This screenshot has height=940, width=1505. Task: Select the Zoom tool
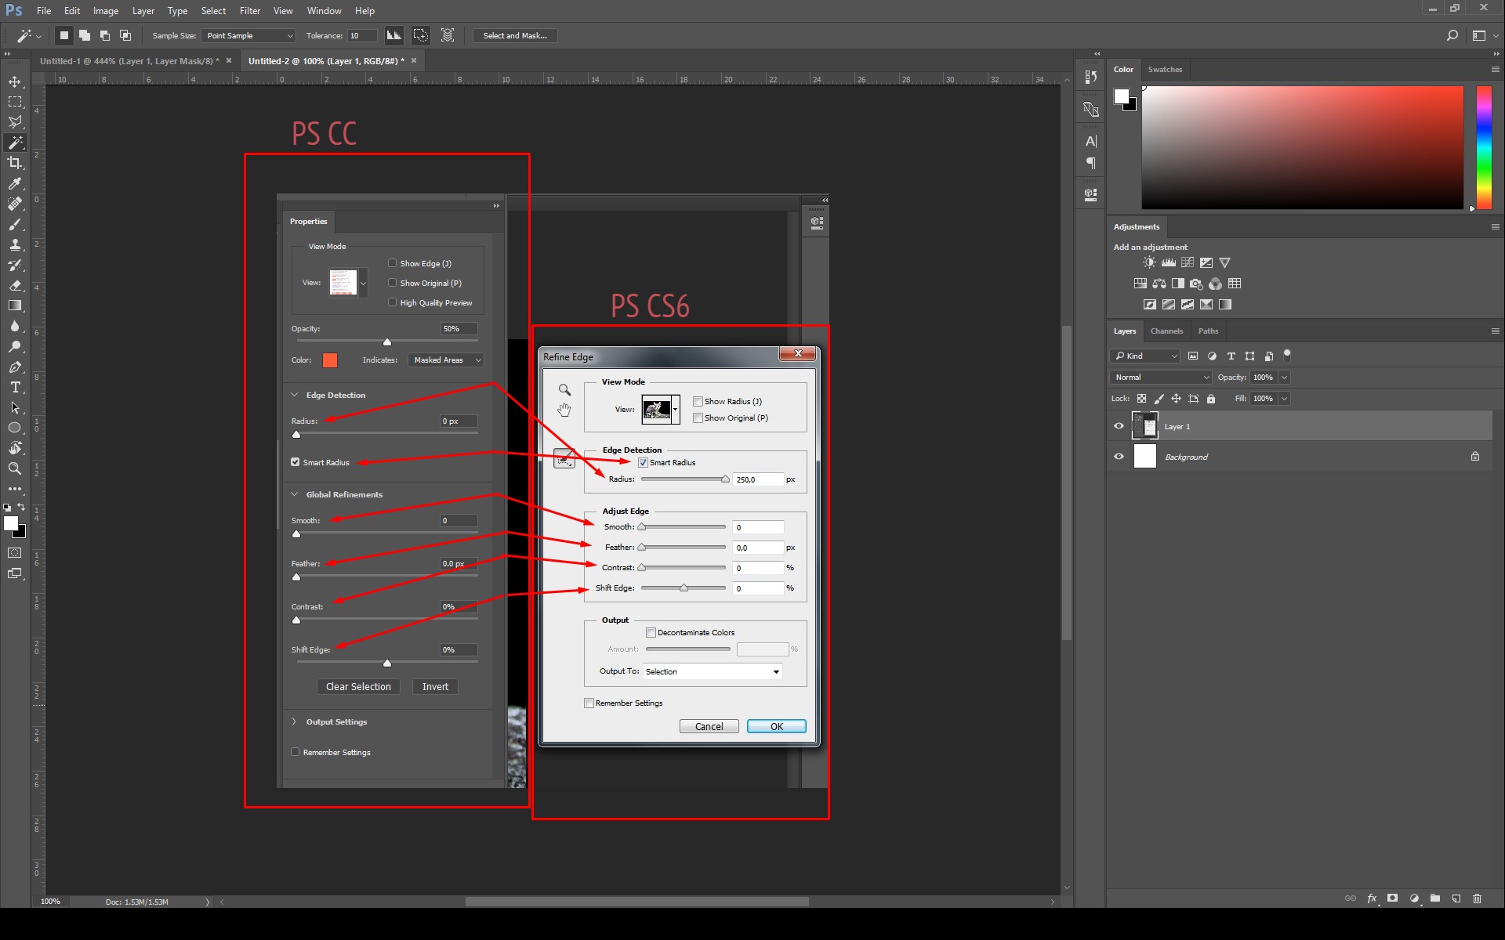pos(15,468)
